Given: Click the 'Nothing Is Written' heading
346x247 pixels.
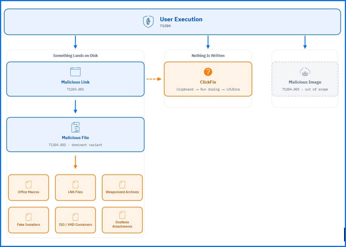Looking at the screenshot, I should coord(208,56).
